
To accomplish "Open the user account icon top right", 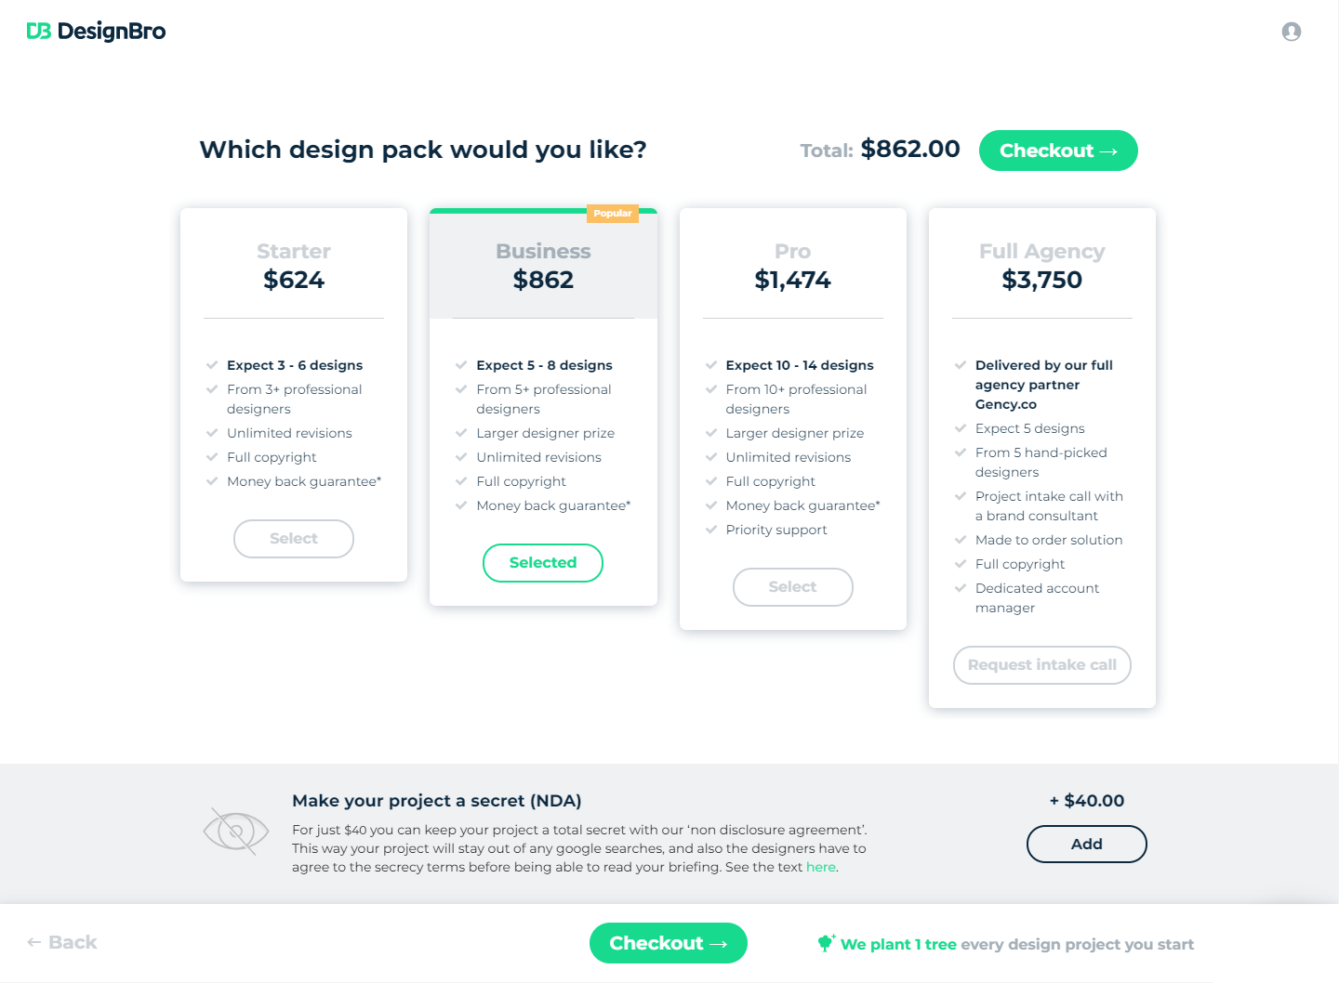I will (x=1292, y=31).
